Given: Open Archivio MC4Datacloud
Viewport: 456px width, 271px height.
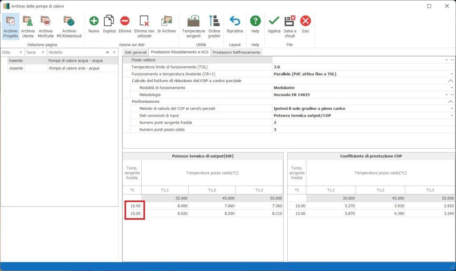Looking at the screenshot, I should click(69, 26).
